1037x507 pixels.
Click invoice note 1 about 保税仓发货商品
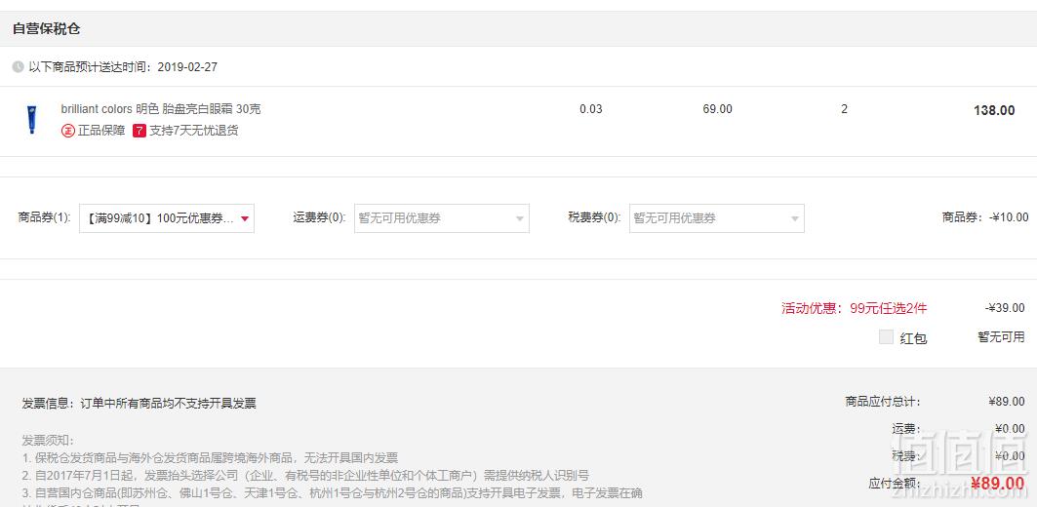[x=210, y=458]
